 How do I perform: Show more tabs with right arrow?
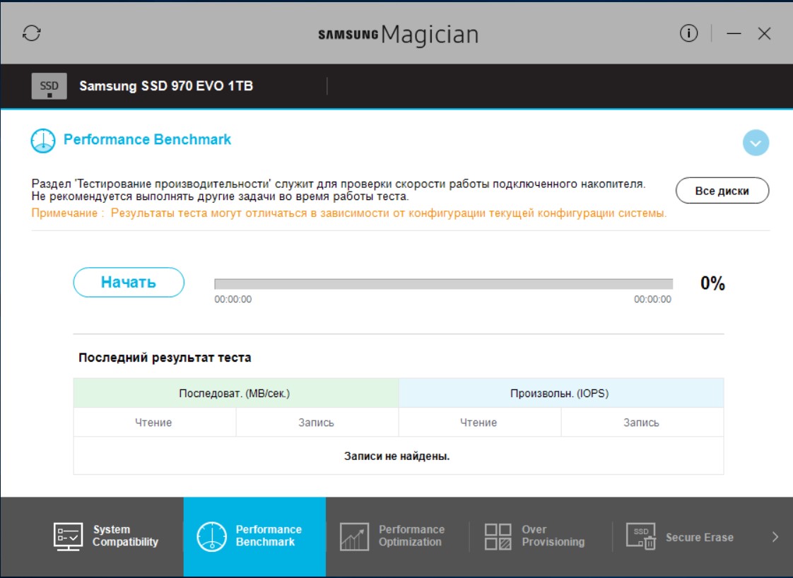(775, 536)
